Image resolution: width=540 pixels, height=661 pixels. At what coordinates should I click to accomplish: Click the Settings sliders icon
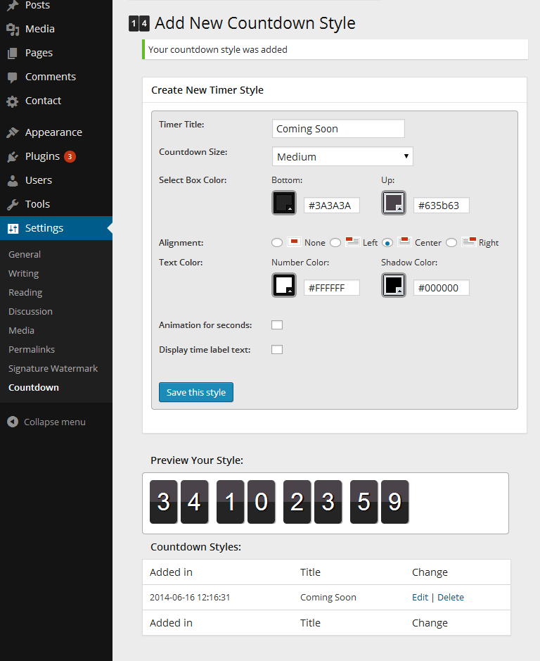pos(13,229)
